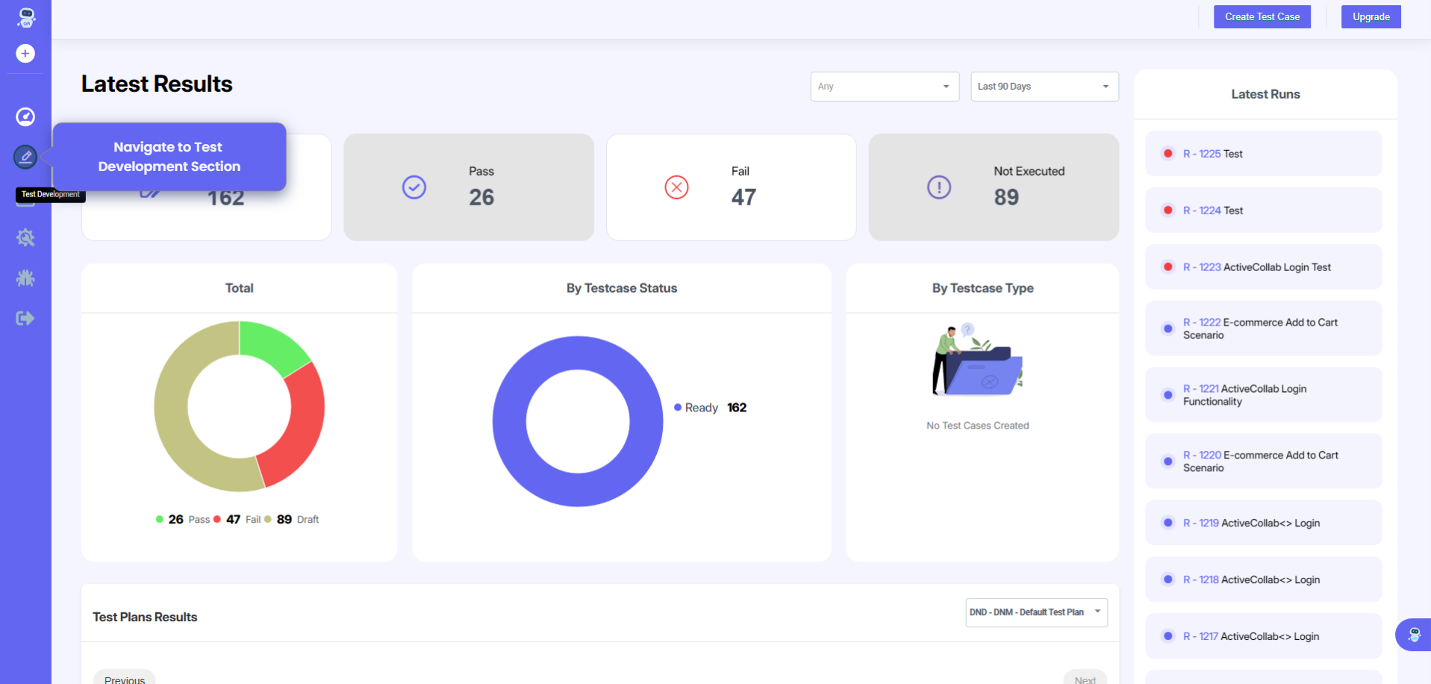
Task: Click the plus icon in the sidebar
Action: (25, 54)
